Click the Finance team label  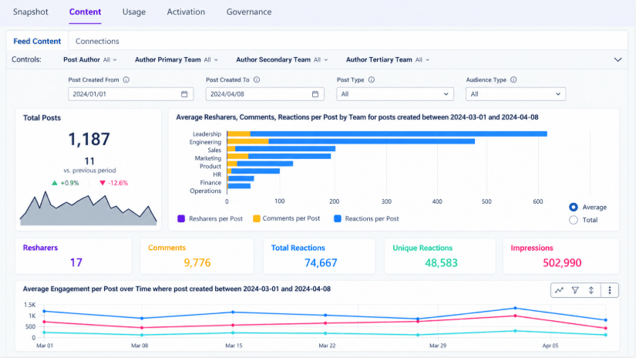click(210, 183)
